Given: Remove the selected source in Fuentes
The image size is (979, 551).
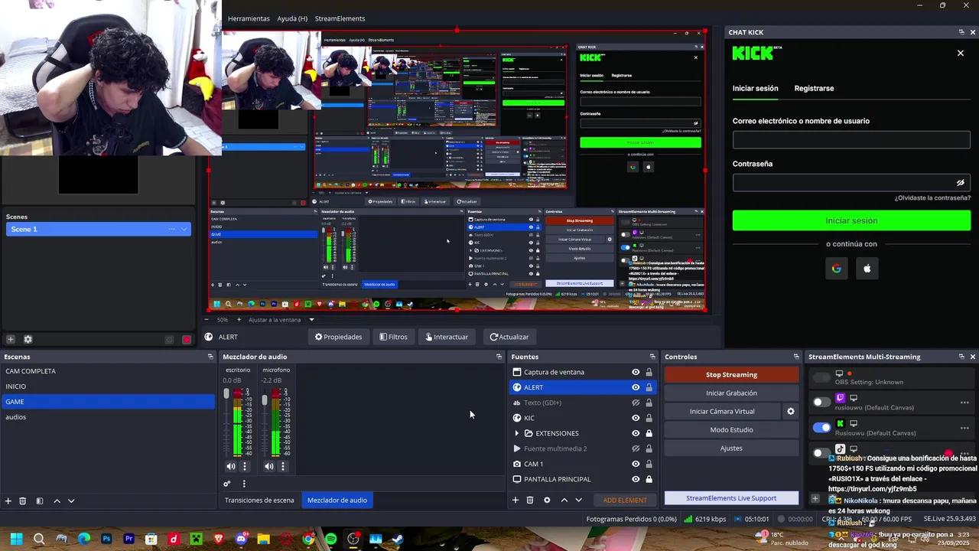Looking at the screenshot, I should coord(530,500).
